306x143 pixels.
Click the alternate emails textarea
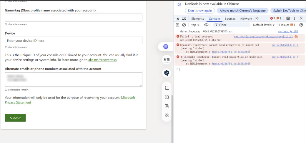[74, 79]
